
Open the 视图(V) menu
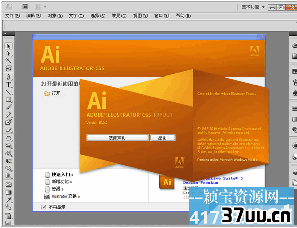pyautogui.click(x=140, y=16)
